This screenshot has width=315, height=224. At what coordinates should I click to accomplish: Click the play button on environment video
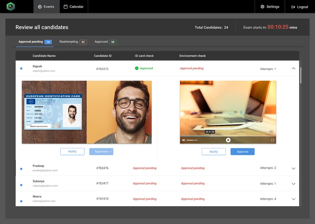(x=228, y=140)
